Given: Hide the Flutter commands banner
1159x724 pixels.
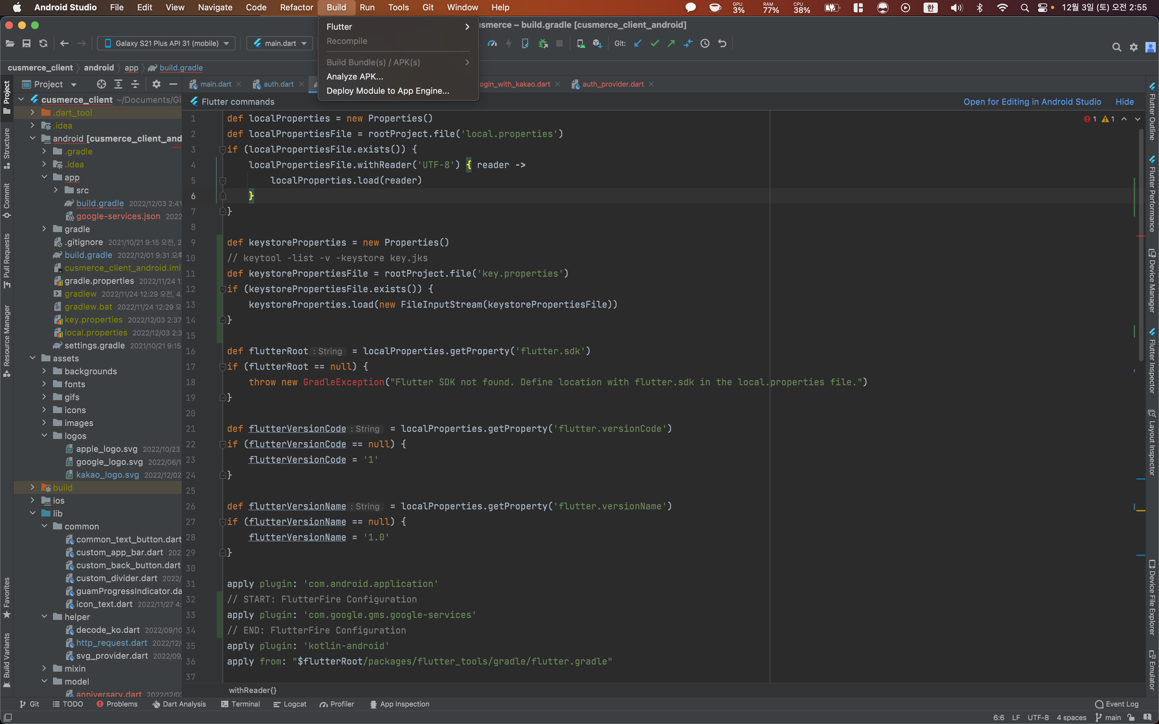Looking at the screenshot, I should pyautogui.click(x=1124, y=101).
